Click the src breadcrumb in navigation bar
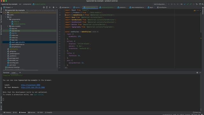This screenshot has height=115, width=204. tap(20, 4)
